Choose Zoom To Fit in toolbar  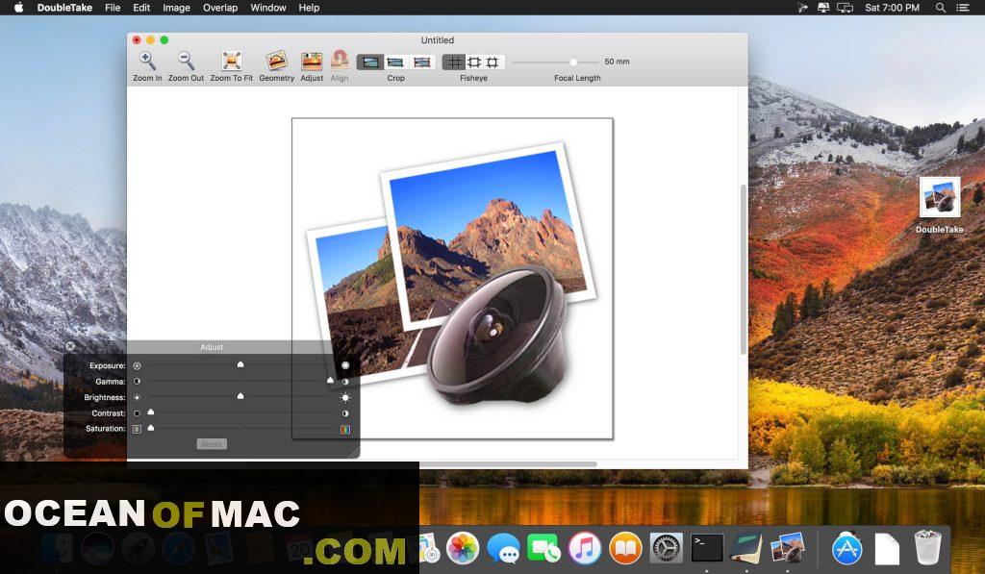pos(231,66)
